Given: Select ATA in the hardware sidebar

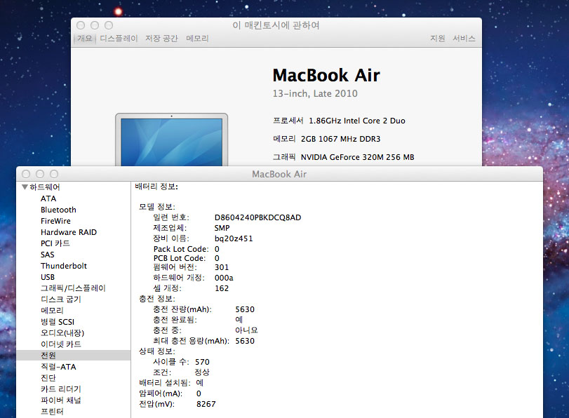Looking at the screenshot, I should pyautogui.click(x=48, y=198).
